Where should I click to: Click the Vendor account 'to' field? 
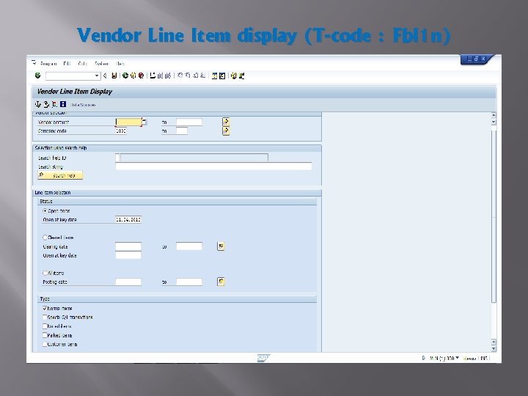point(189,122)
